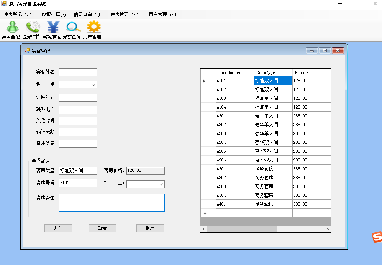
Task: Click the 客房类型 field
Action: (78, 171)
